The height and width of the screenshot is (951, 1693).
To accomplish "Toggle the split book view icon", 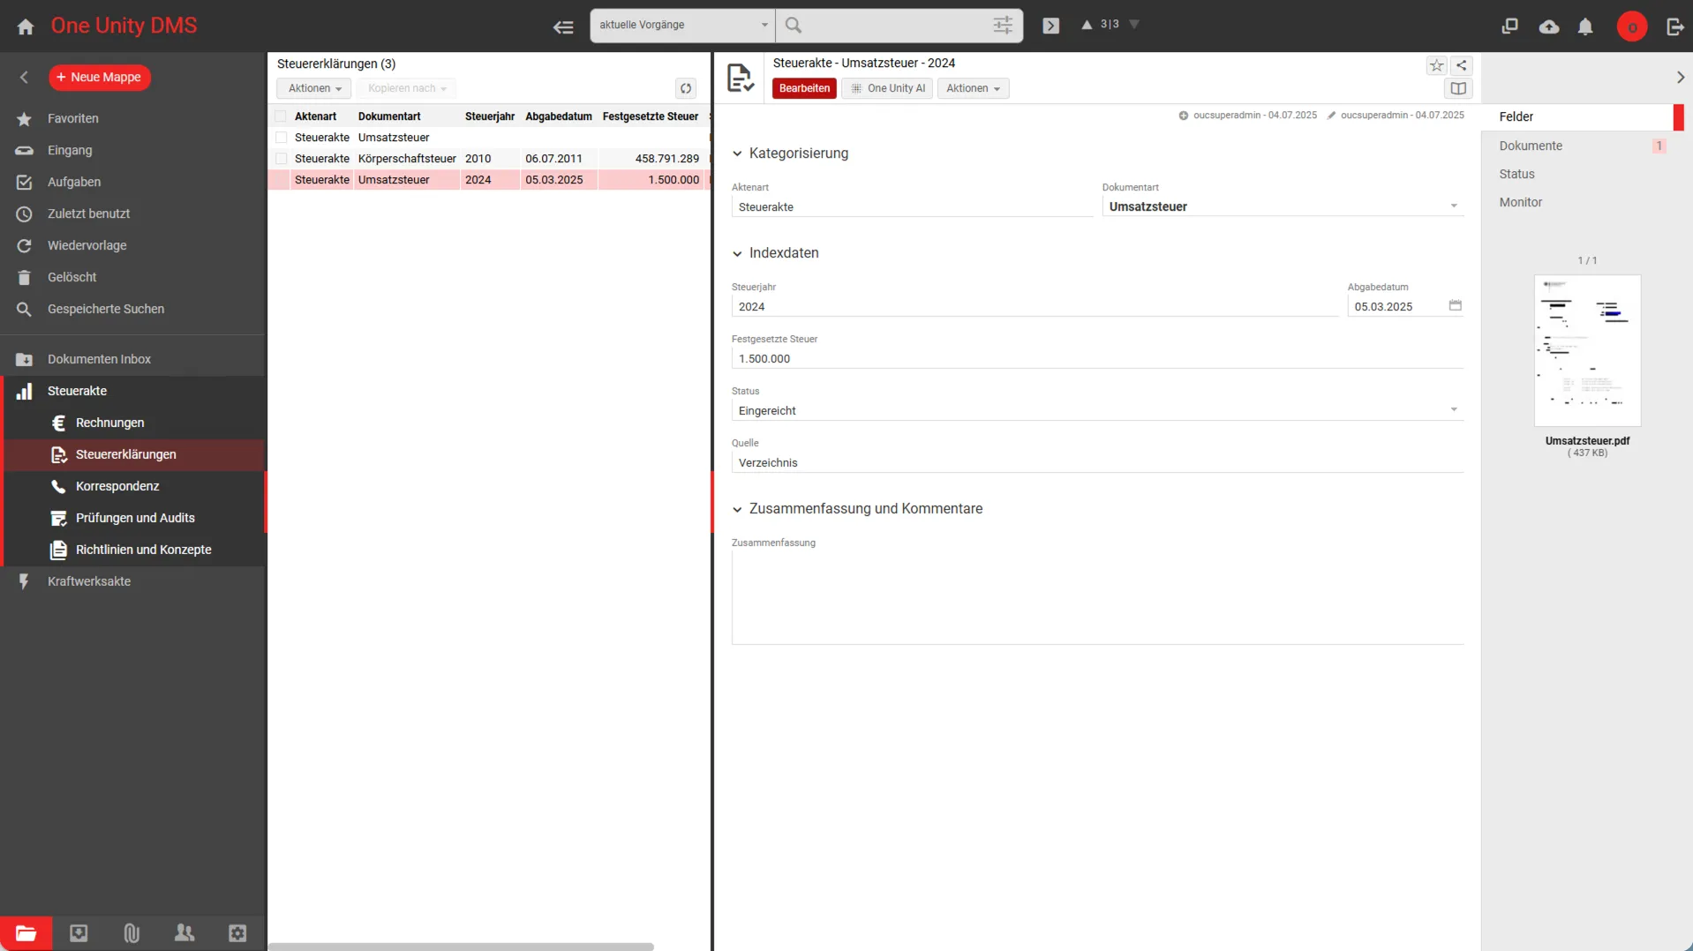I will click(1458, 88).
